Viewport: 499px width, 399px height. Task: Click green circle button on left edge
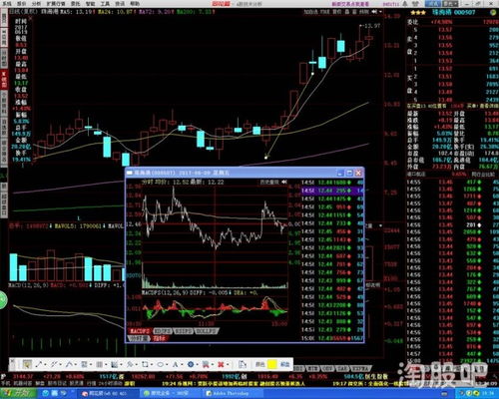point(3,300)
